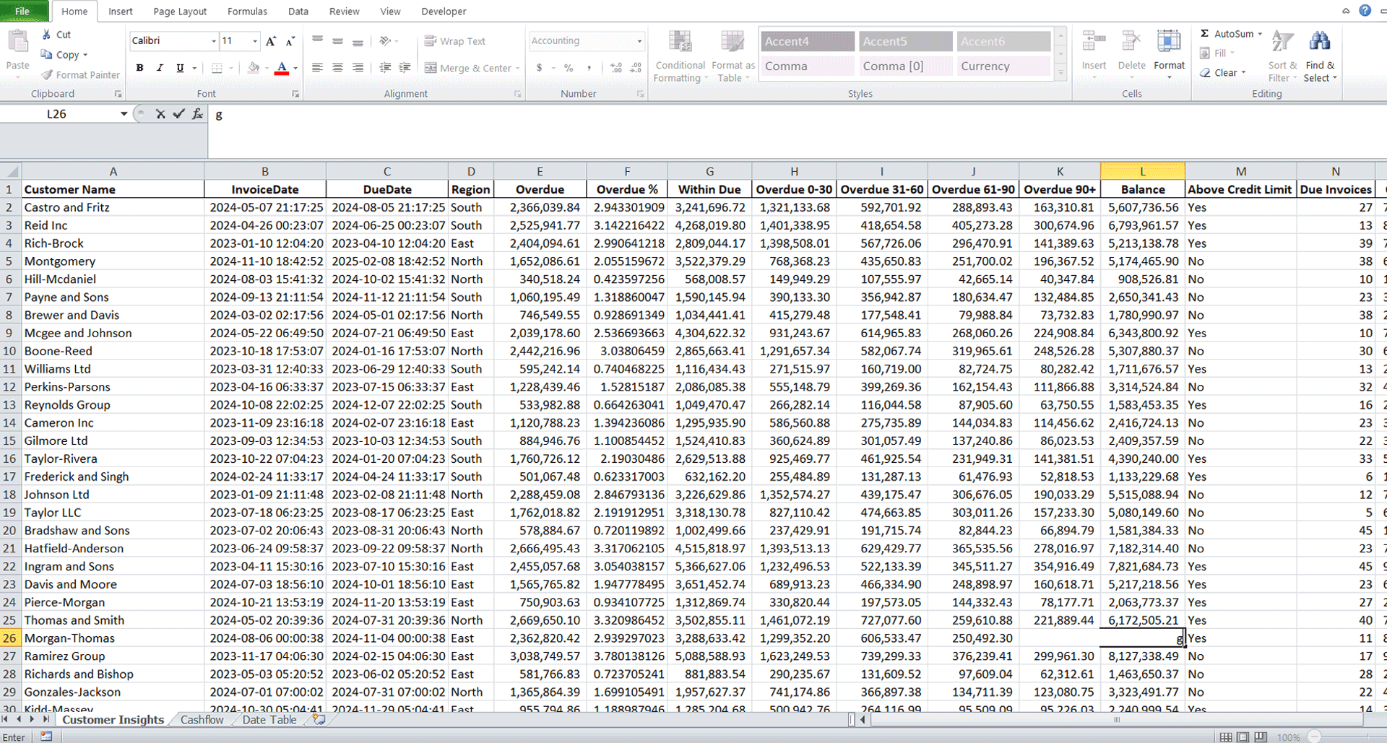The image size is (1387, 743).
Task: Switch to the Data tab
Action: tap(298, 12)
